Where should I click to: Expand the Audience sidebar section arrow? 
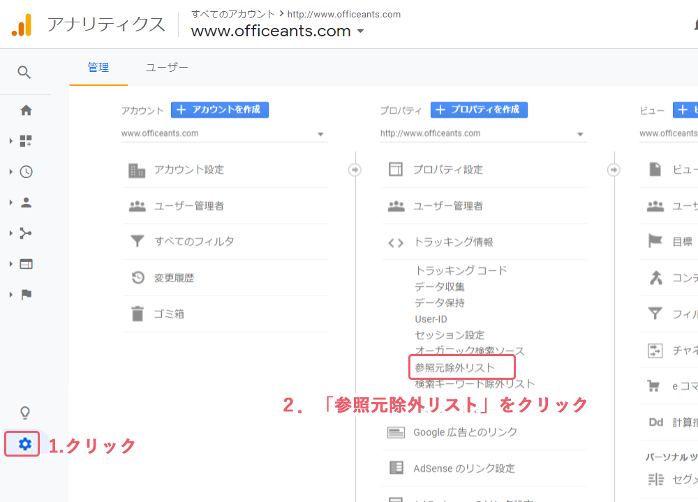[x=10, y=202]
